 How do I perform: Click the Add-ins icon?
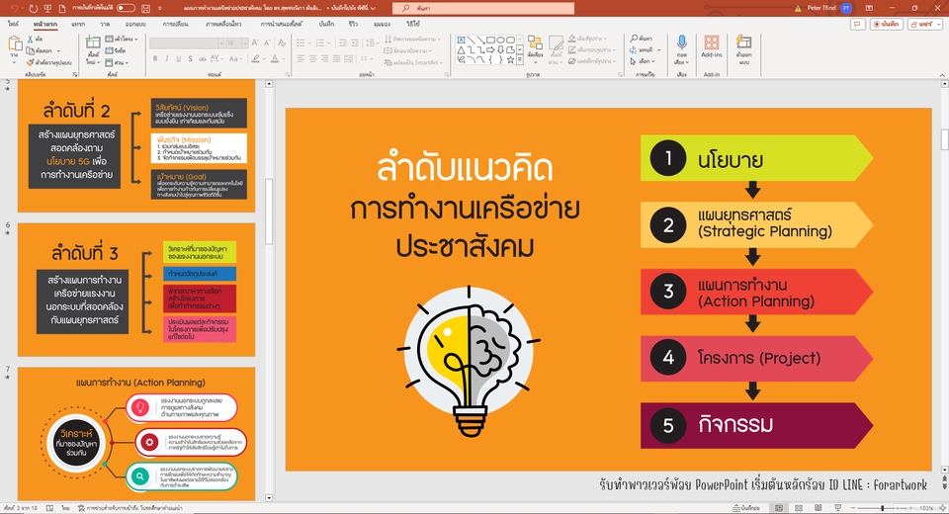coord(711,43)
